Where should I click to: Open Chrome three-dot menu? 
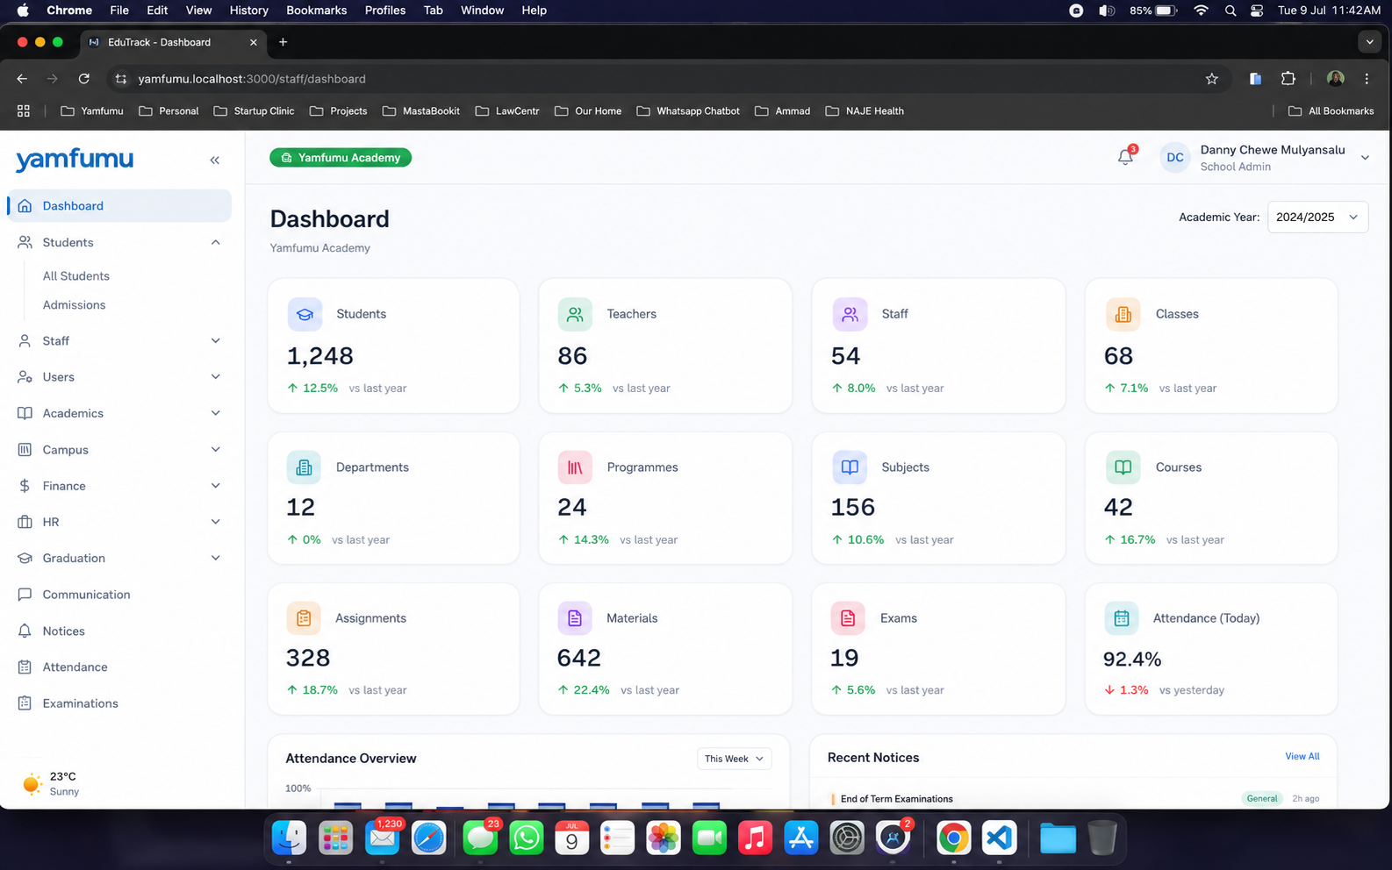click(1367, 79)
